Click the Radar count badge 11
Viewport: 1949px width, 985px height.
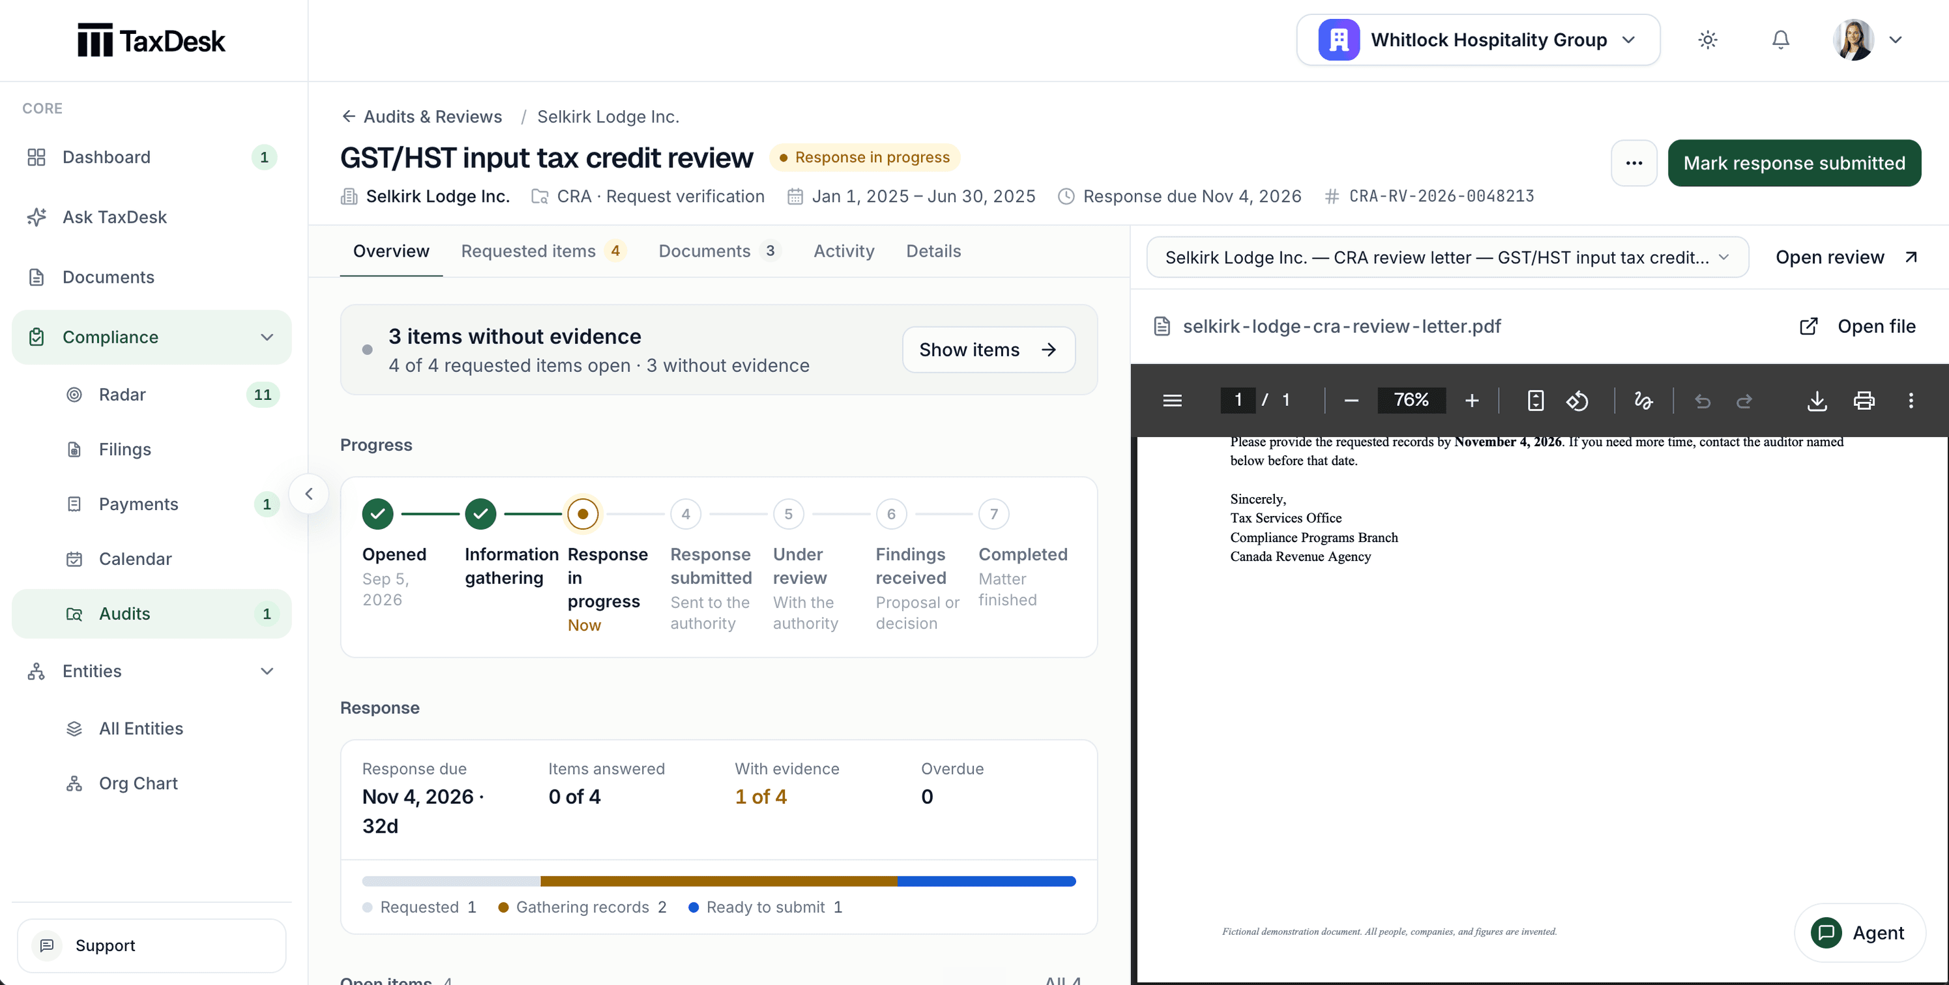point(263,395)
